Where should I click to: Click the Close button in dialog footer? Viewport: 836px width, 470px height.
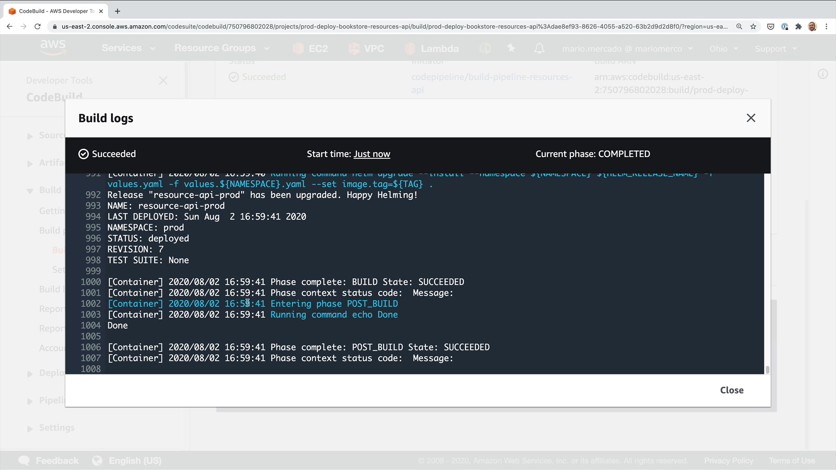[x=731, y=390]
